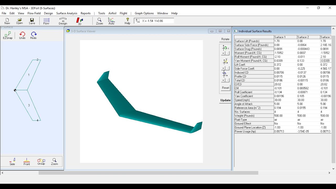Click the Individual Surface Results window icon

236,31
